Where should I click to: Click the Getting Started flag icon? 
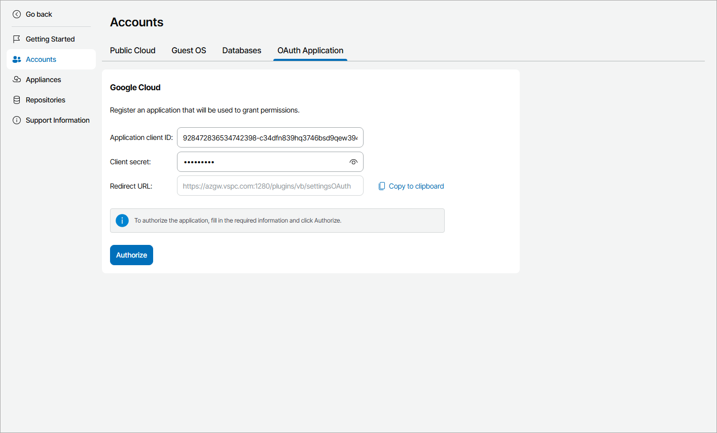pos(17,39)
